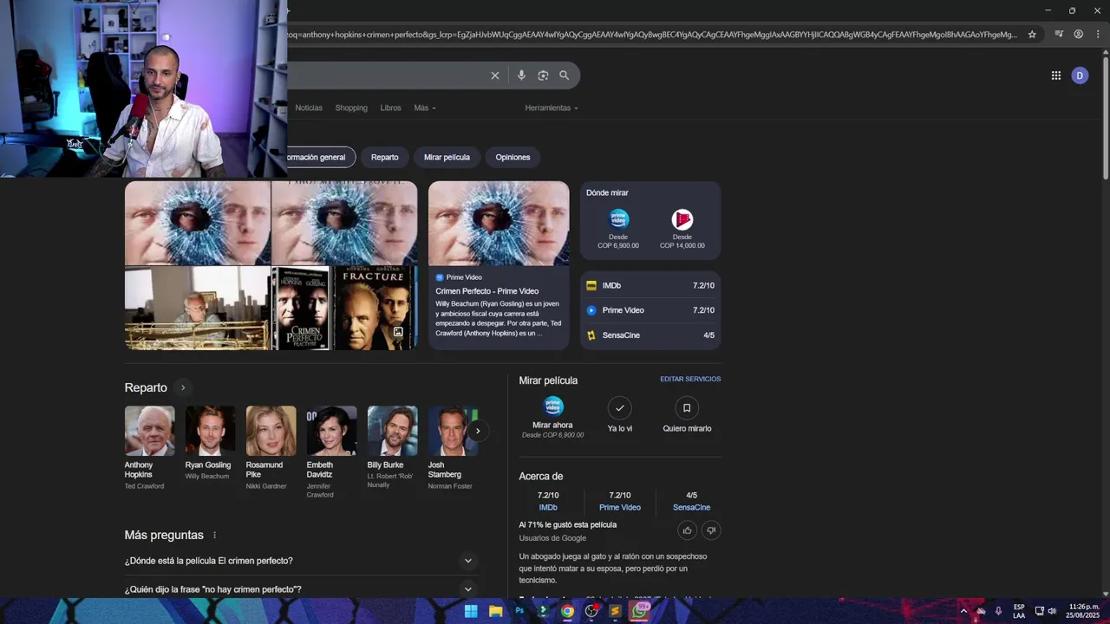Image resolution: width=1110 pixels, height=624 pixels.
Task: Open the Windows Start menu
Action: (x=471, y=611)
